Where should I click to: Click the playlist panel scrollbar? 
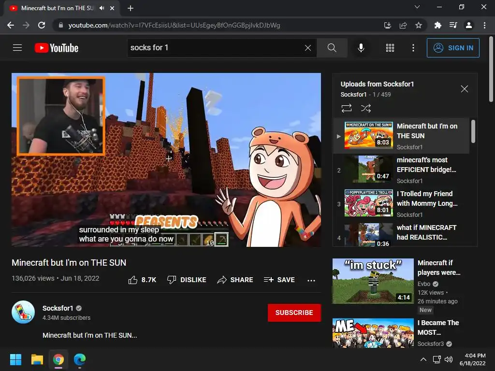pos(473,131)
